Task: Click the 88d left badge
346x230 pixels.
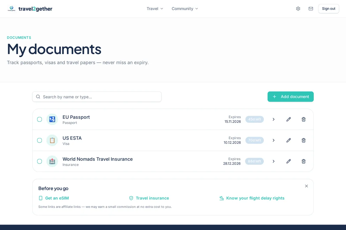Action: (x=254, y=161)
